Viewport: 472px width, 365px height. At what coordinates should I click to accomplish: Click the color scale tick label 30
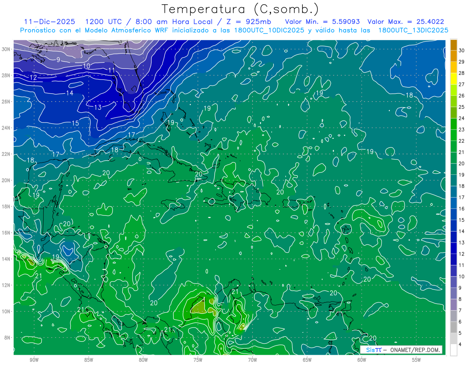pyautogui.click(x=463, y=50)
